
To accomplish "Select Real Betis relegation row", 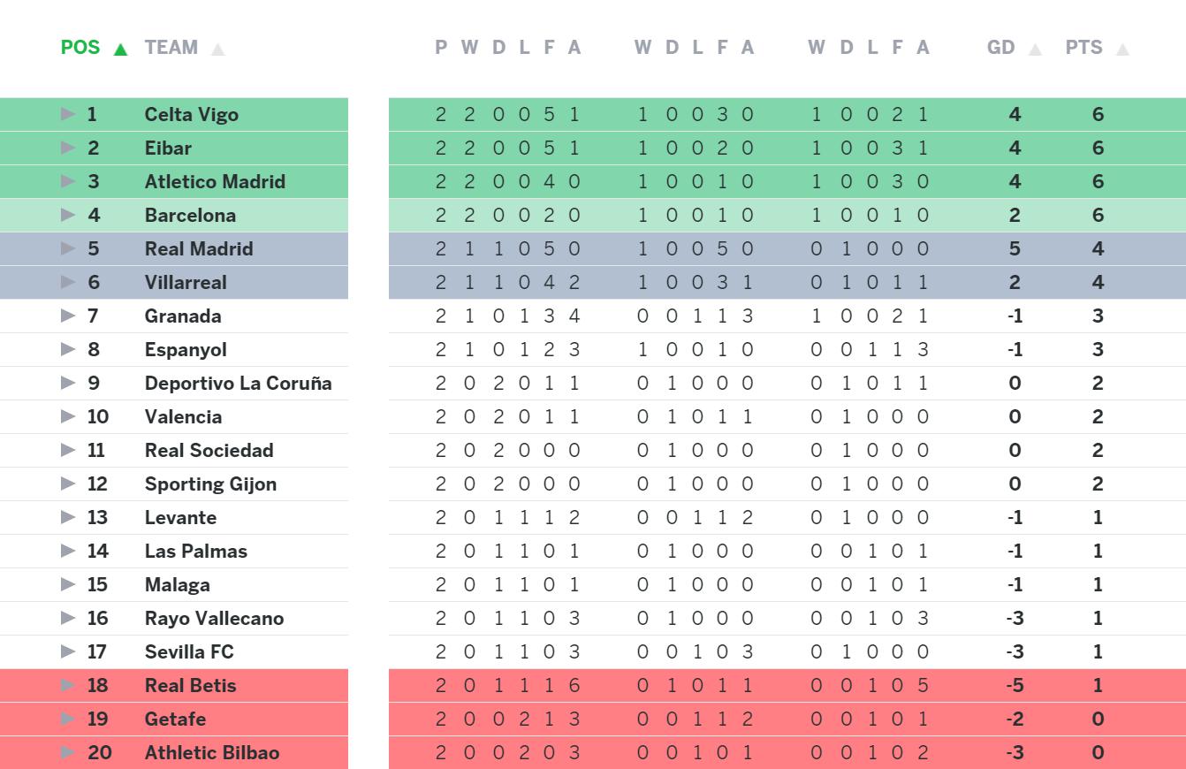I will coord(619,685).
